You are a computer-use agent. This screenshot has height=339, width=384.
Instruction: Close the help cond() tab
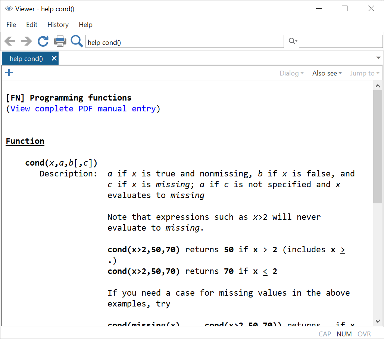pos(54,58)
